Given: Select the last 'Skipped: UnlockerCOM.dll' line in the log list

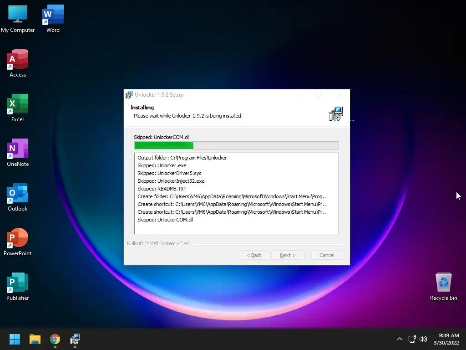Looking at the screenshot, I should pos(165,220).
